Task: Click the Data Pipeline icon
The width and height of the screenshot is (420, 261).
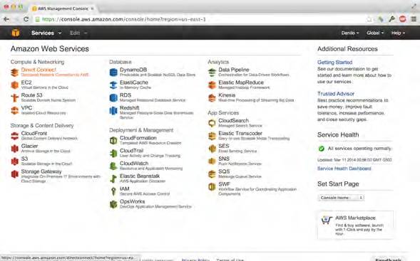Action: (212, 72)
